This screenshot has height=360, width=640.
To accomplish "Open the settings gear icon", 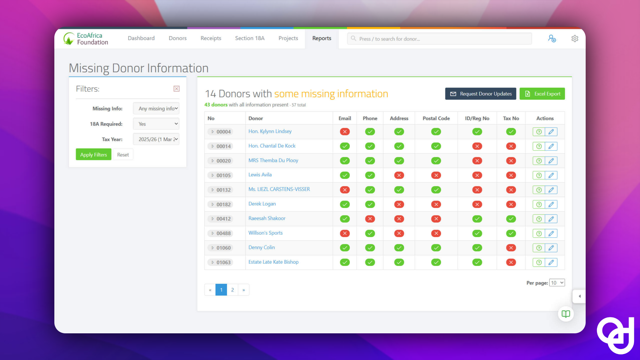I will (x=575, y=39).
